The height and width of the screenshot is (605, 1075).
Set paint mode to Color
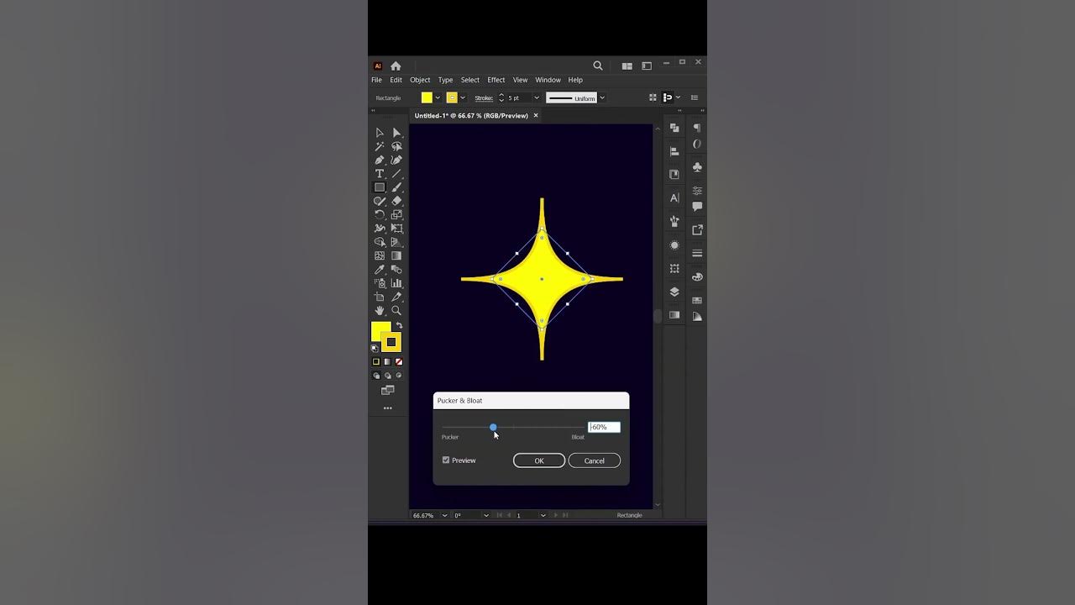[376, 362]
